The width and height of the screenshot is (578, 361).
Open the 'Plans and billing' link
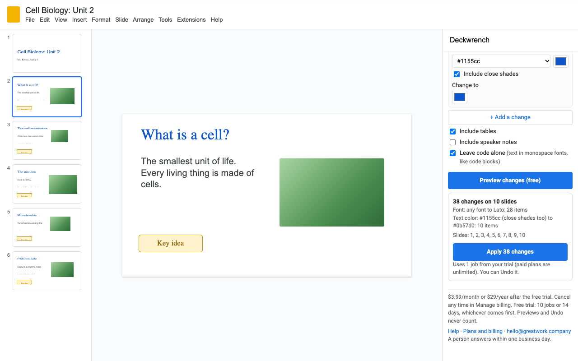(x=483, y=331)
